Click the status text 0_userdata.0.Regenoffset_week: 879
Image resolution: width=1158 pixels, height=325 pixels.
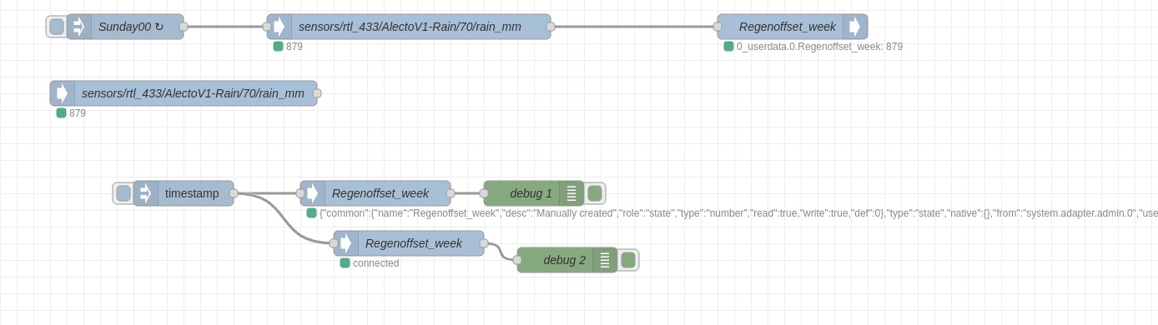[819, 47]
